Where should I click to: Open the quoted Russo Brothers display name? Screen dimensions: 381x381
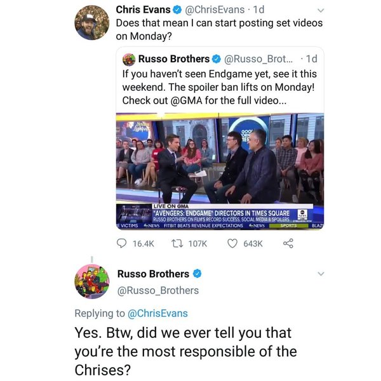174,59
